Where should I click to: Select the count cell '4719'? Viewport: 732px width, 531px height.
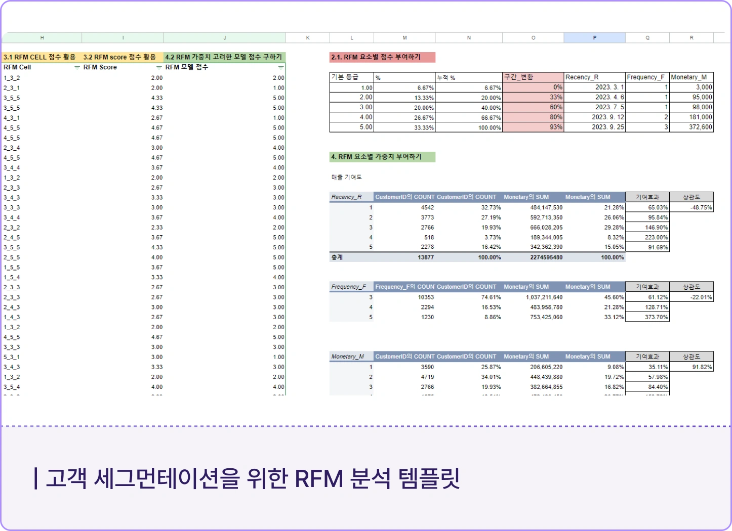point(404,377)
